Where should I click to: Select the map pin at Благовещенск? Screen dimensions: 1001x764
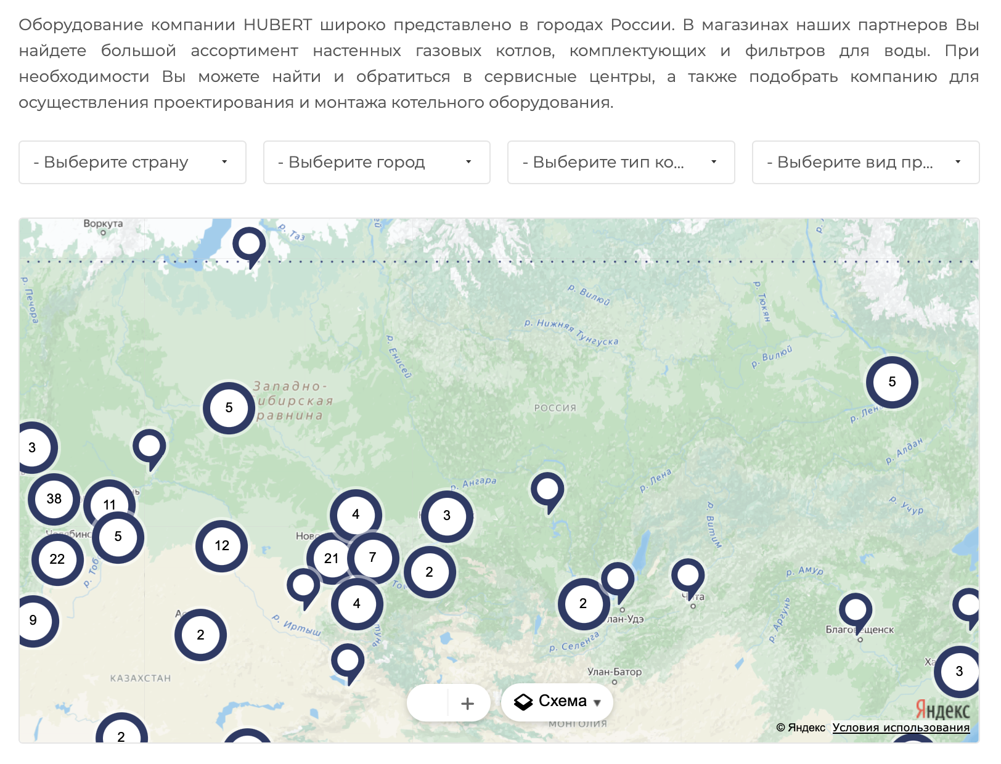click(x=856, y=612)
